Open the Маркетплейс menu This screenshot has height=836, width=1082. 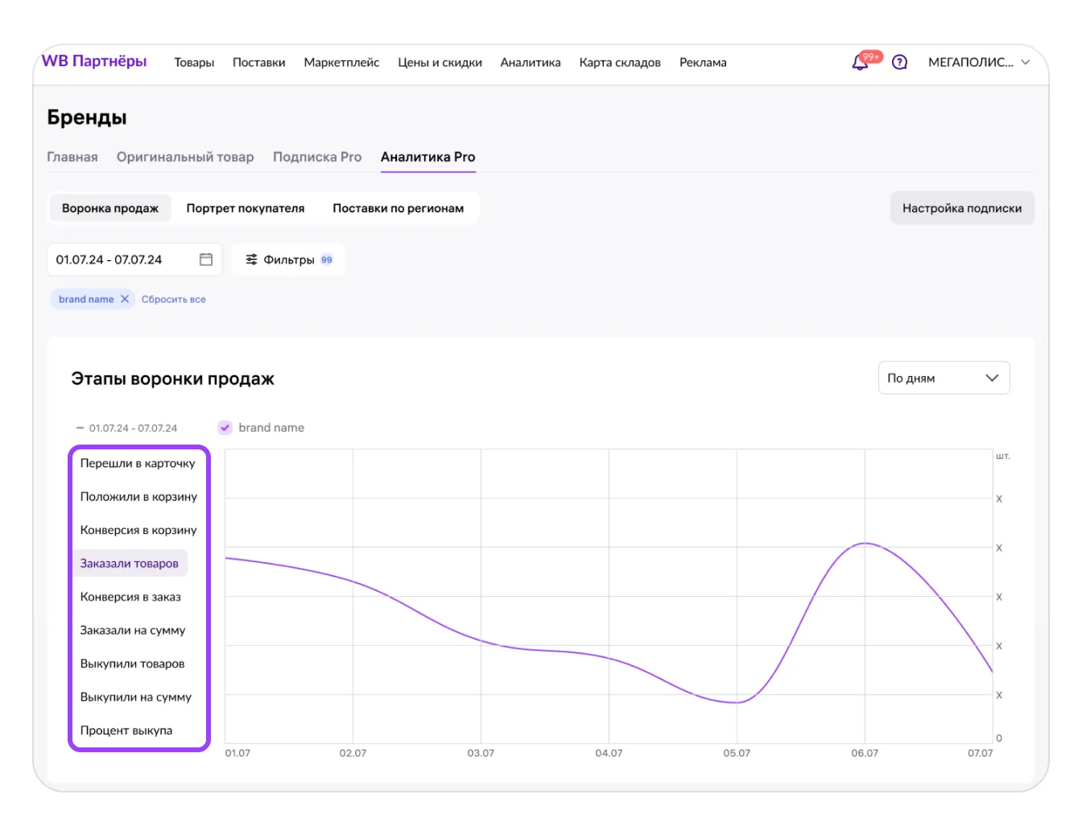[x=341, y=62]
